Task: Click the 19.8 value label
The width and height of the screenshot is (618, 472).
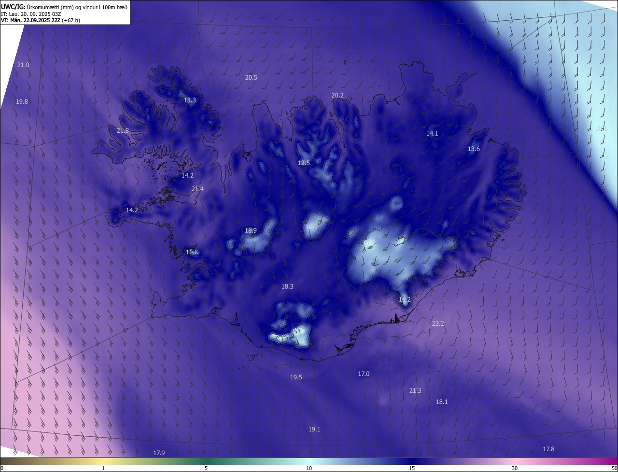Action: coord(22,101)
